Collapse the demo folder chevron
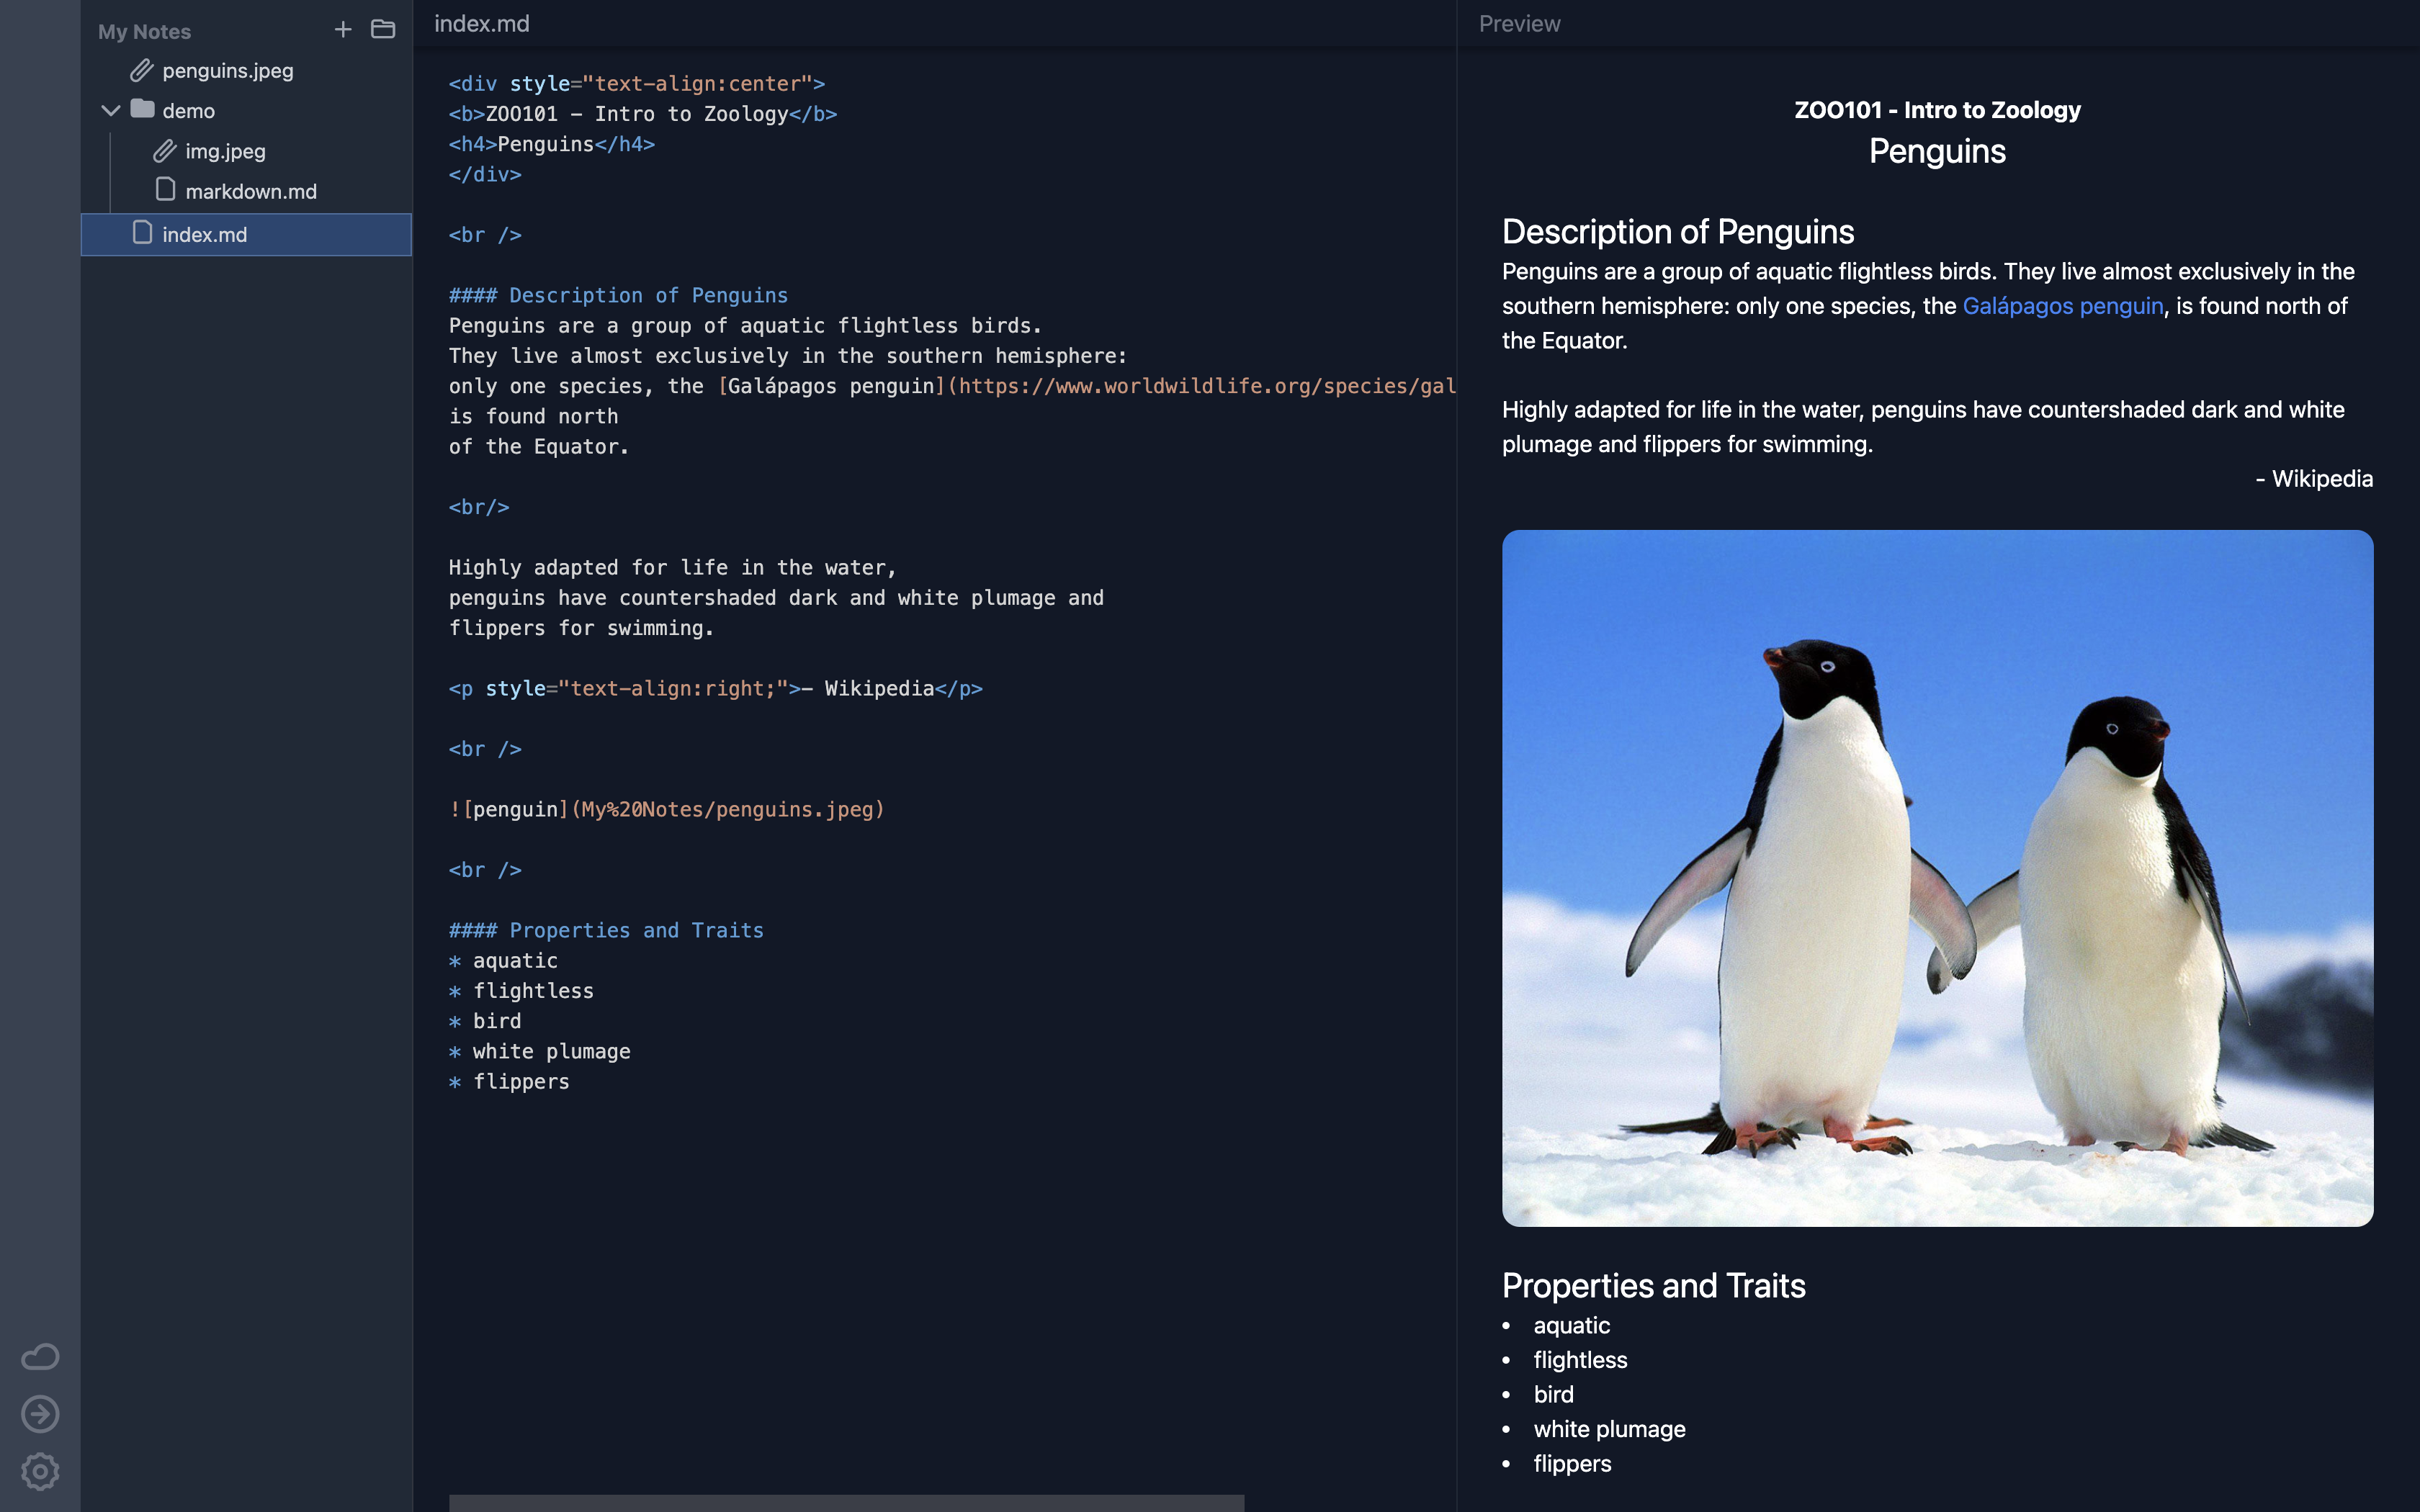The height and width of the screenshot is (1512, 2420). pos(111,110)
